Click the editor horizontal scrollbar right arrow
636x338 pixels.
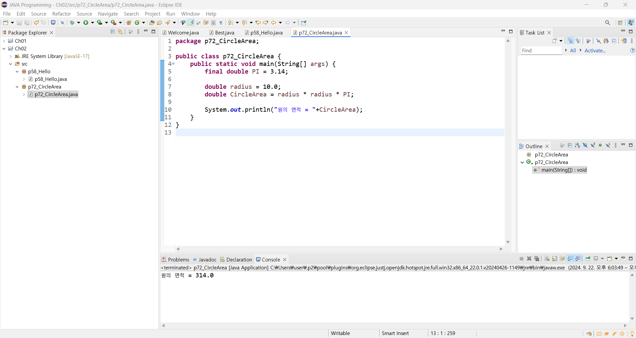[x=501, y=249]
